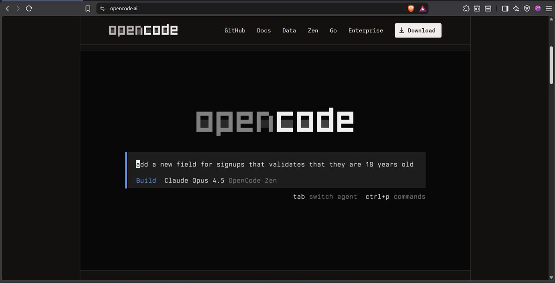Screen dimensions: 555x283
Task: Open Brave Shields lion icon
Action: coord(411,8)
